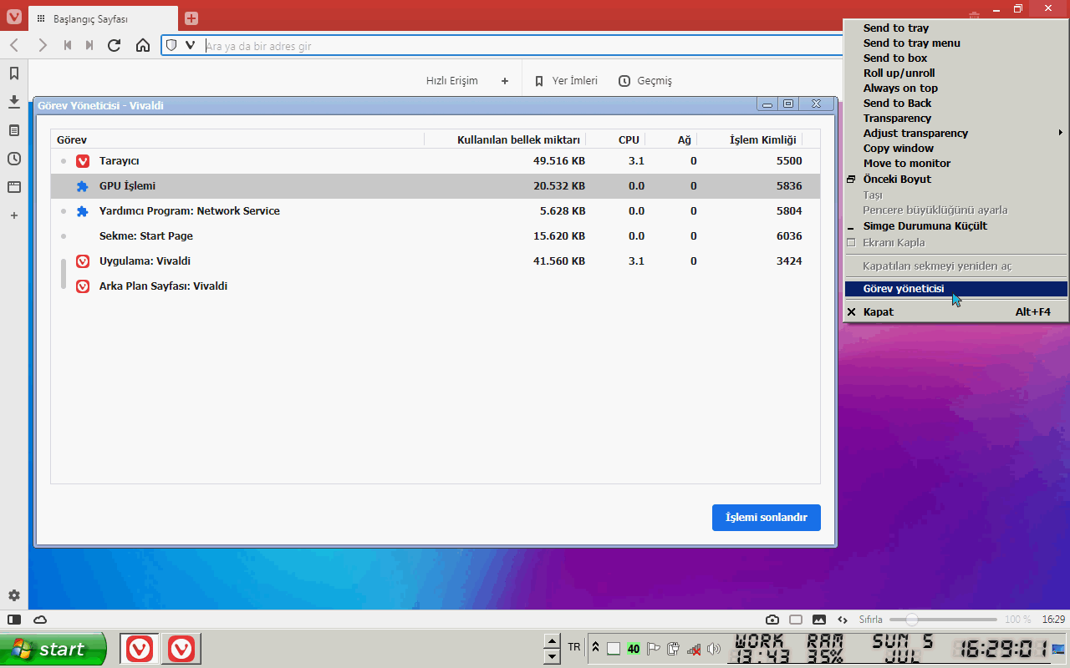The image size is (1070, 668).
Task: Sort processes by CPU column
Action: pos(615,139)
